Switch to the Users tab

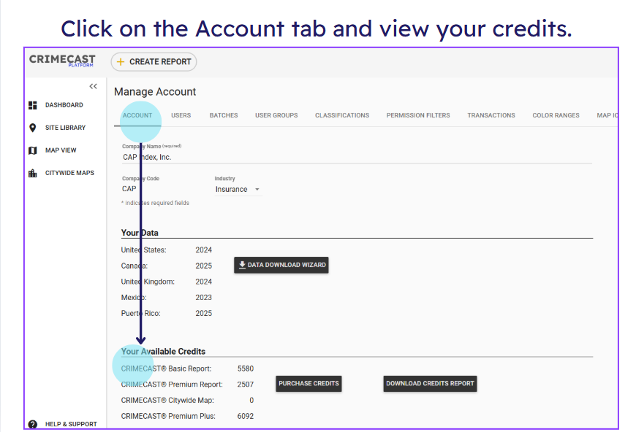point(181,115)
